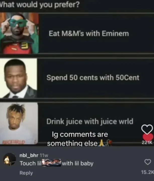Image resolution: width=154 pixels, height=181 pixels.
Task: Click the blond-tipped hair portrait thumbnail
Action: pos(19,123)
